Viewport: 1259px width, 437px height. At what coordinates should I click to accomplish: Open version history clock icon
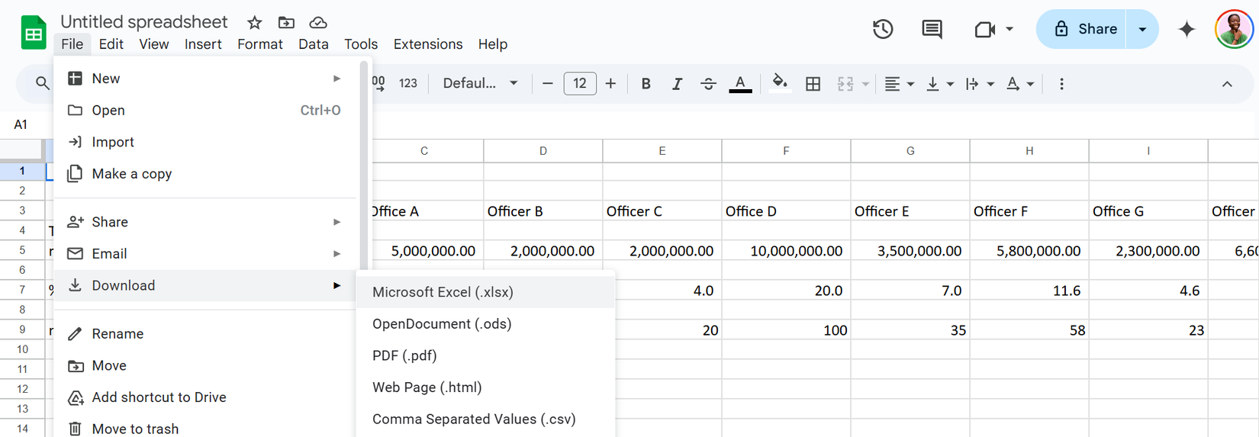tap(883, 29)
